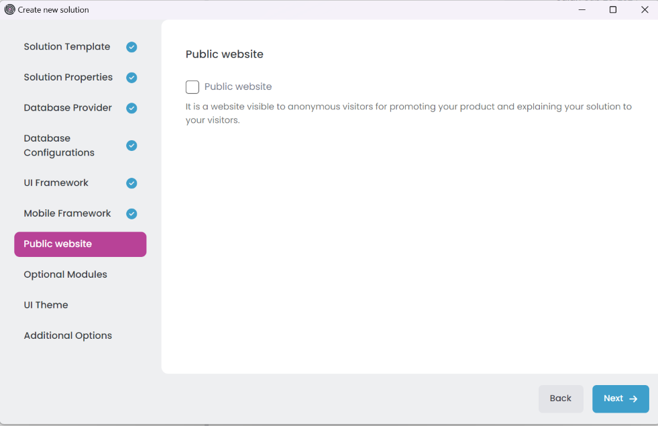
Task: Click the check icon beside Solution Template
Action: pyautogui.click(x=131, y=47)
